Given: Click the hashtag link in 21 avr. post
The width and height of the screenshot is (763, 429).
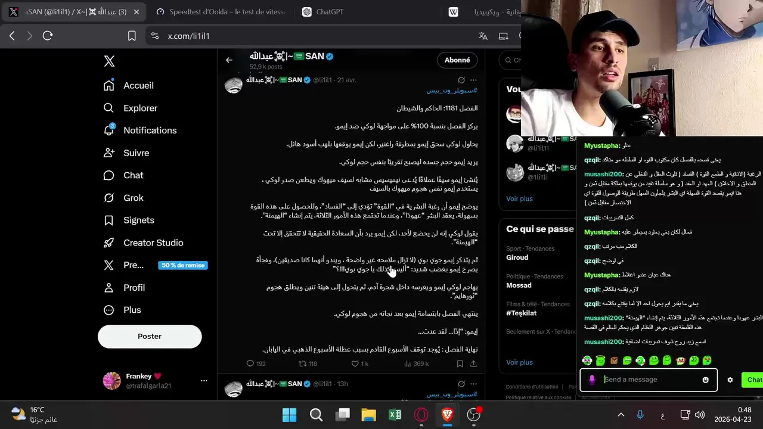Looking at the screenshot, I should (452, 91).
